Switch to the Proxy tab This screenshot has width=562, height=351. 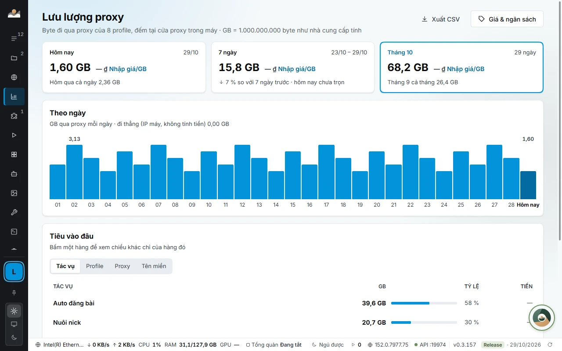pyautogui.click(x=122, y=266)
